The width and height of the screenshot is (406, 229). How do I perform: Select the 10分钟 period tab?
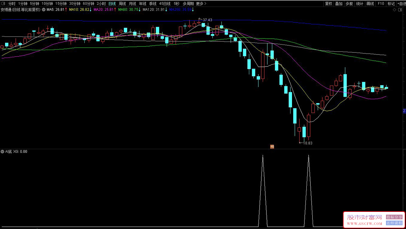(47, 4)
